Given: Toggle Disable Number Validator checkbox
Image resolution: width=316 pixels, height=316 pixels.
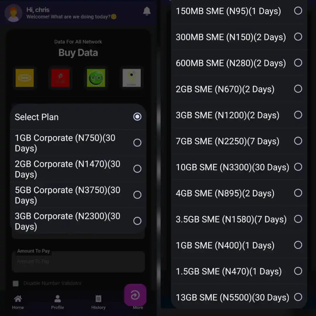Looking at the screenshot, I should 16,283.
